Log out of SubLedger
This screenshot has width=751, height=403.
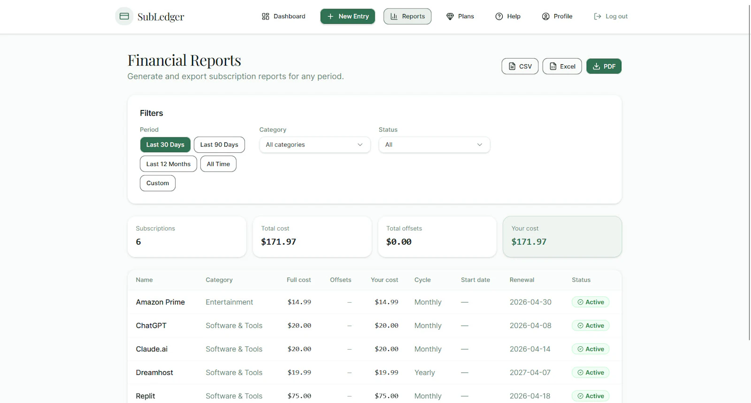611,16
